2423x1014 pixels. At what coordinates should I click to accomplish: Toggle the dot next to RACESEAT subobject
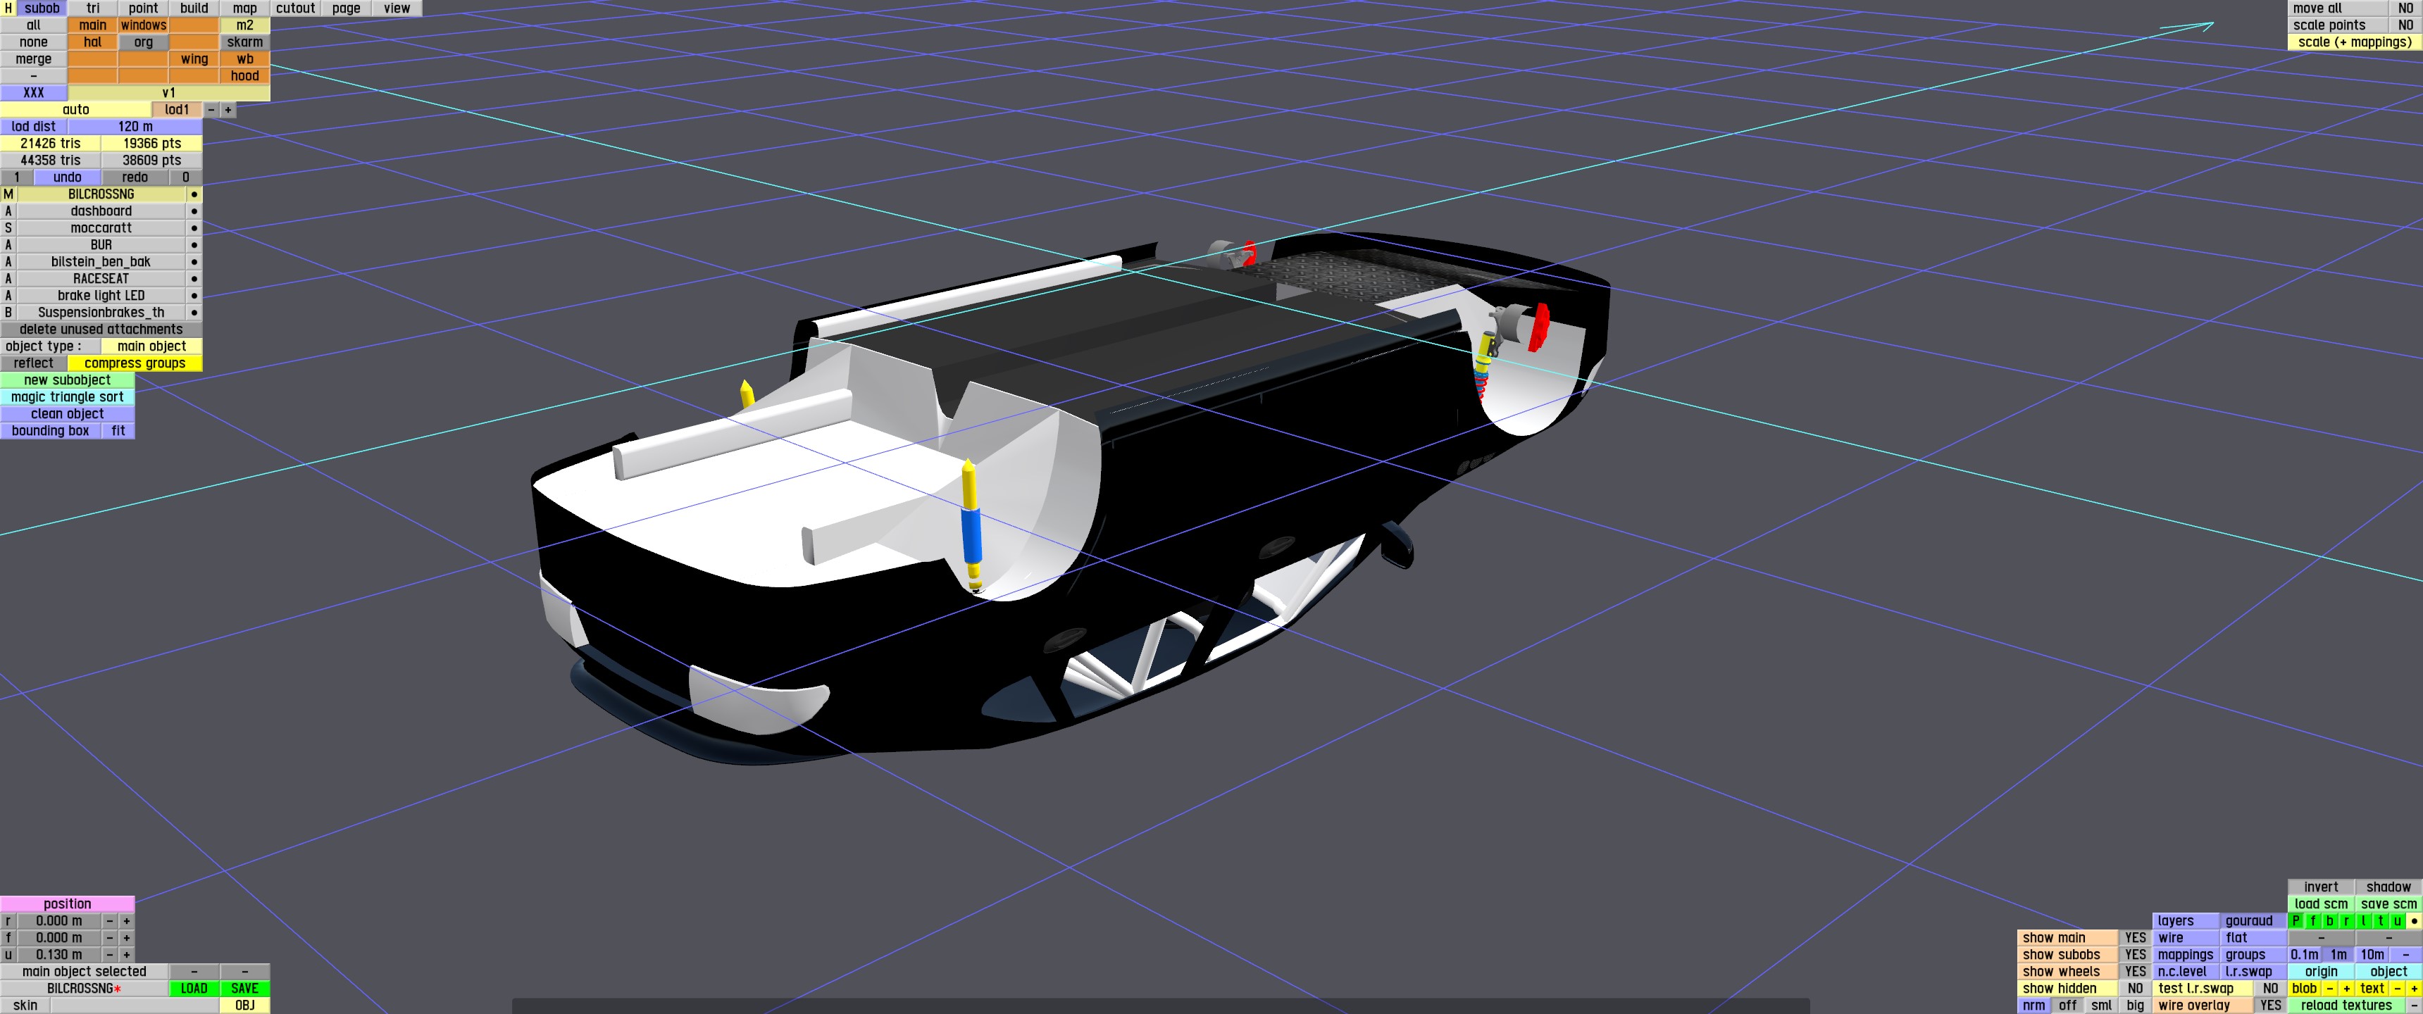pyautogui.click(x=194, y=280)
